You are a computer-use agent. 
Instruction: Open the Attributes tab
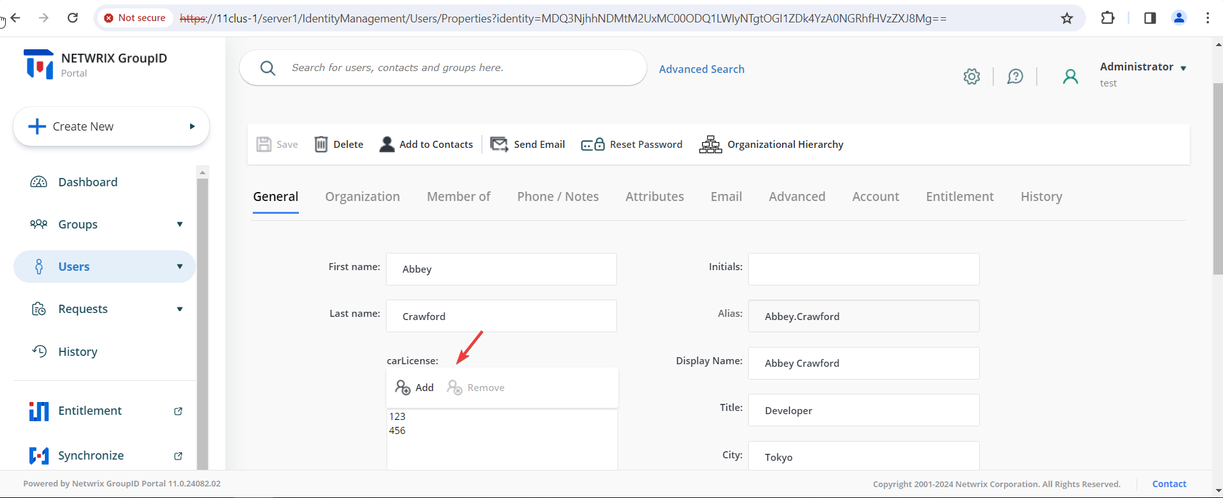pyautogui.click(x=655, y=197)
